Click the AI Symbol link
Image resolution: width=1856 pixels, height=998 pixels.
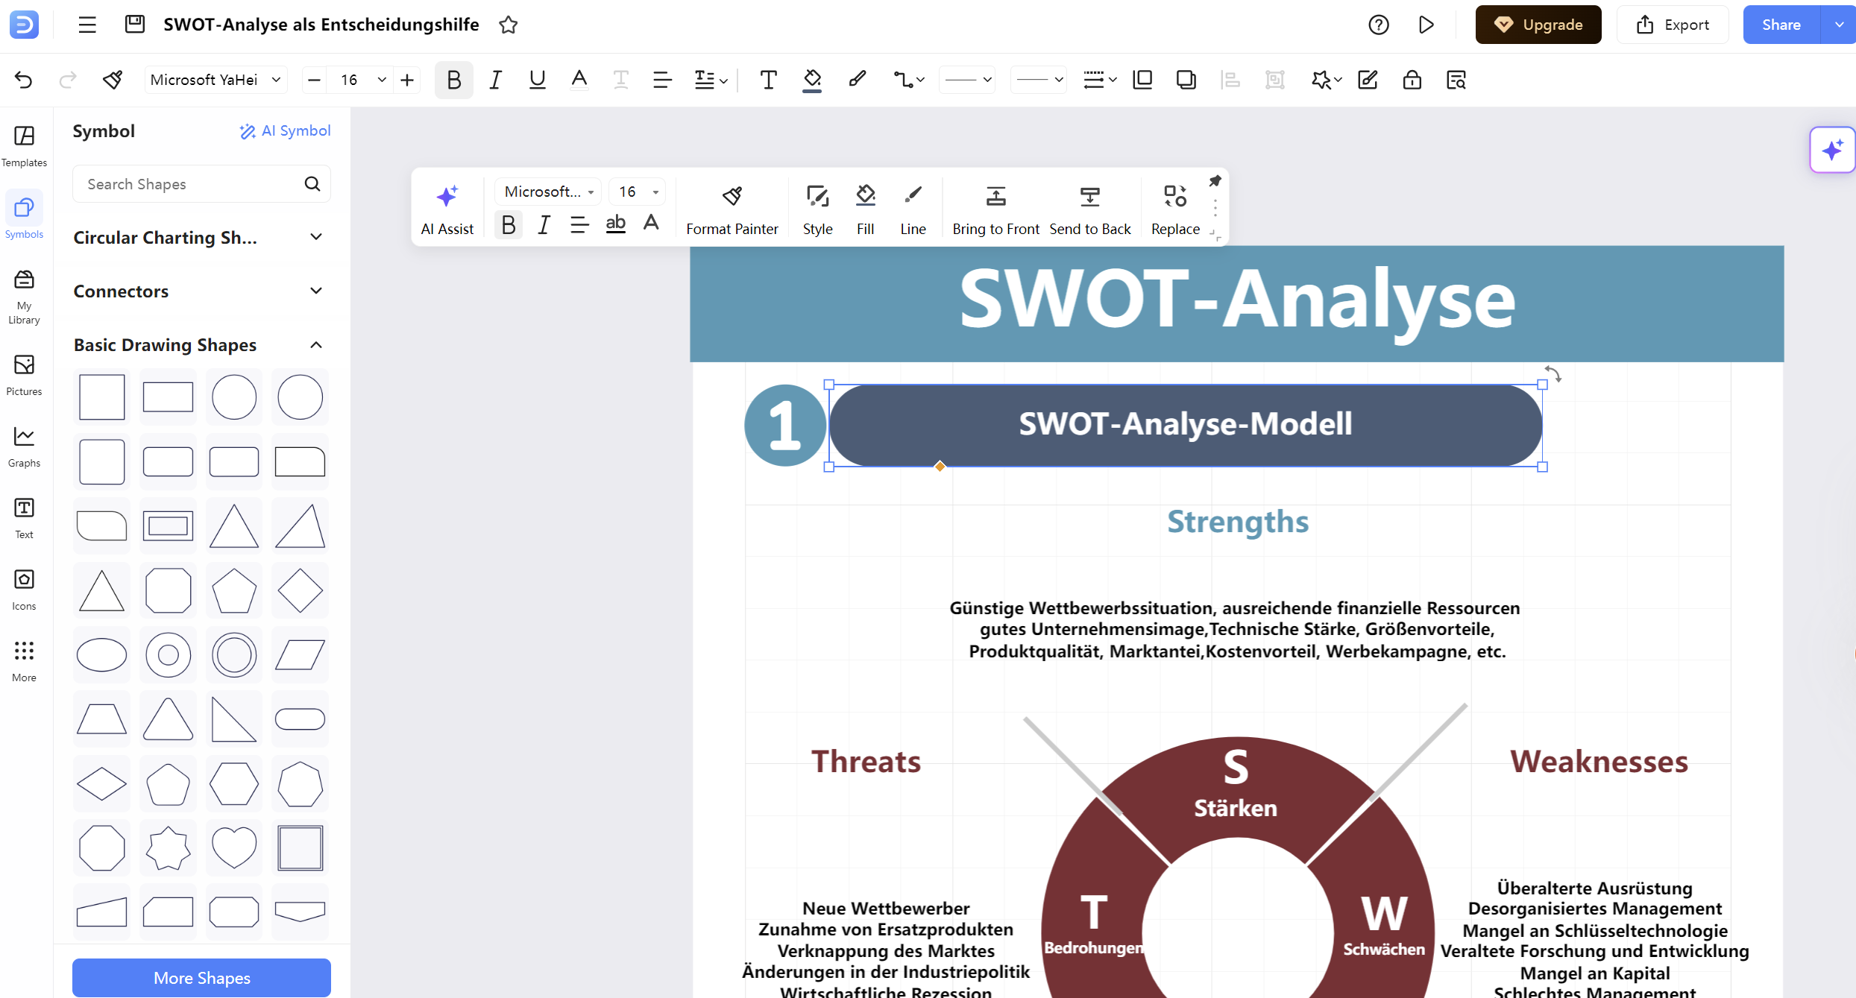285,131
